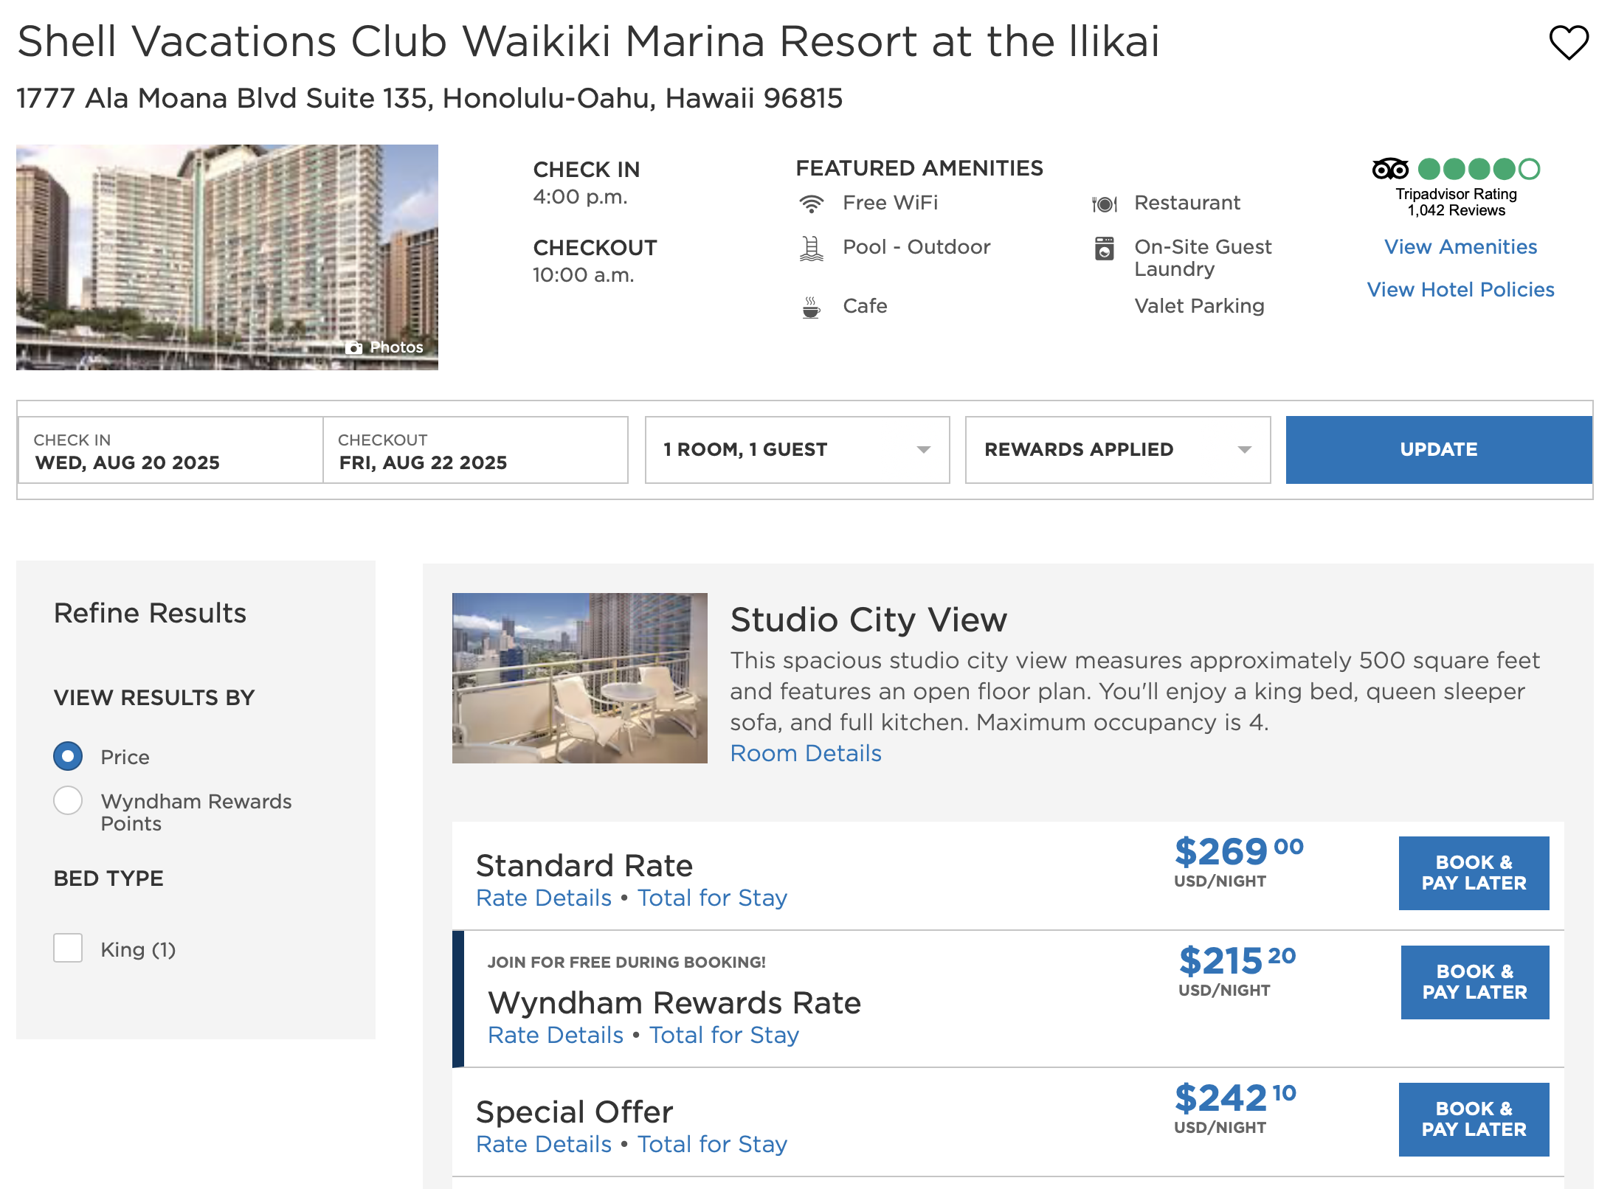
Task: Click the 1,042 Reviews text
Action: click(x=1456, y=211)
